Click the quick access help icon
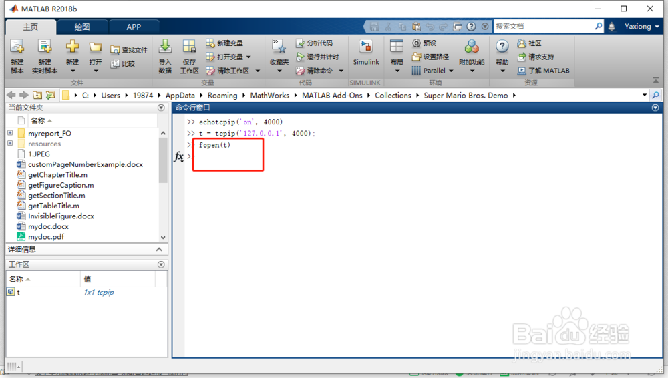The width and height of the screenshot is (668, 378). coord(471,27)
